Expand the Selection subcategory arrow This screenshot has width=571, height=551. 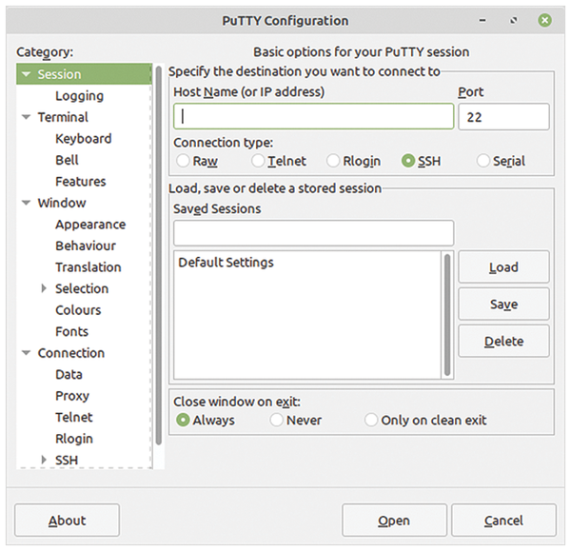(x=44, y=288)
